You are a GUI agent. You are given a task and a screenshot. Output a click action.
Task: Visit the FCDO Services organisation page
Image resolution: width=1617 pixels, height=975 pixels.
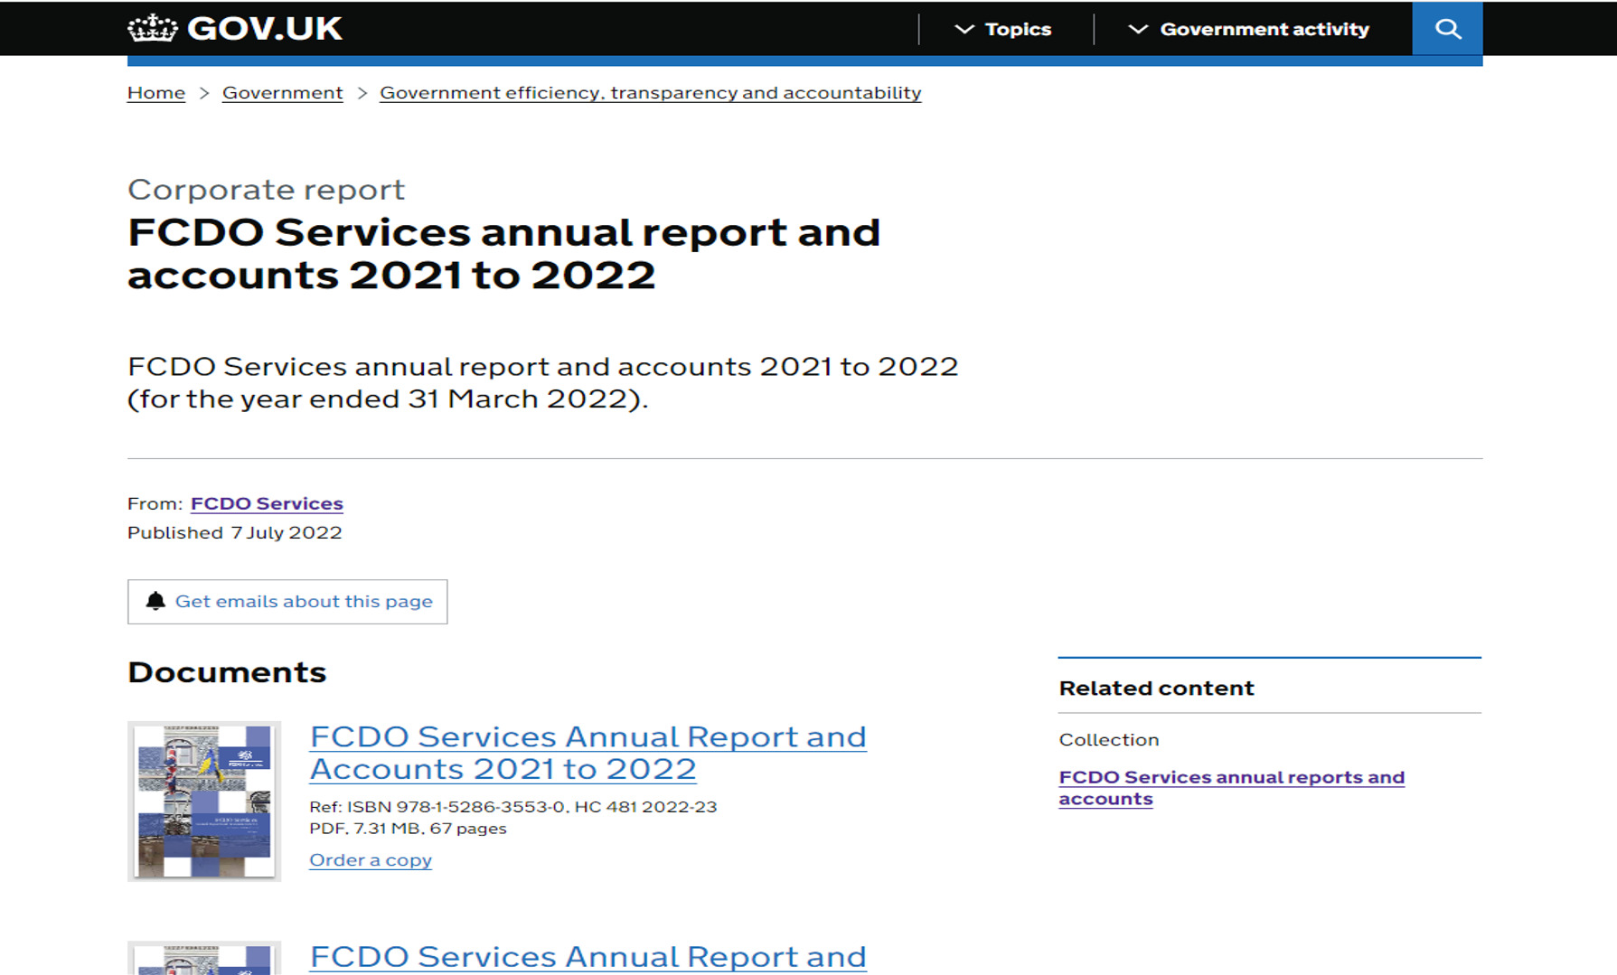(266, 503)
